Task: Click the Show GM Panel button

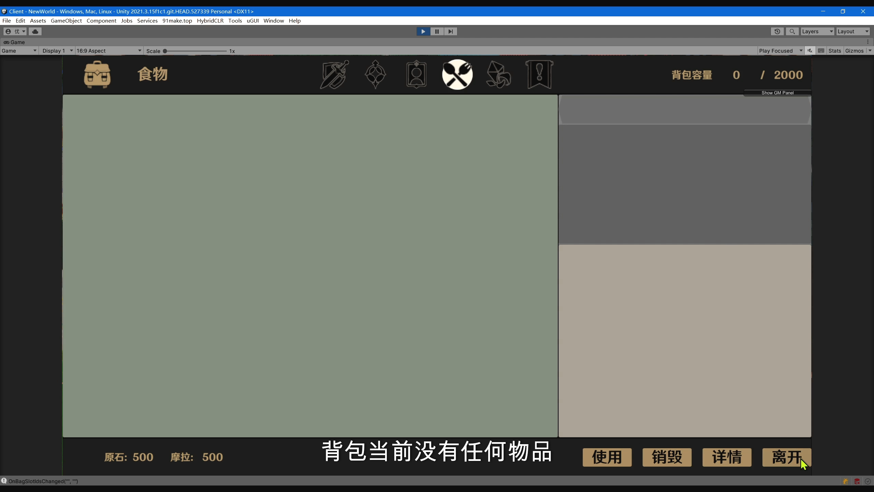Action: (777, 93)
